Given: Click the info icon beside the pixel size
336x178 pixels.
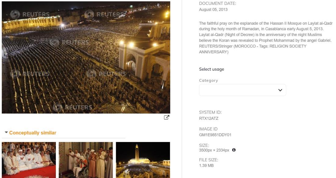Looking at the screenshot, I should [234, 150].
